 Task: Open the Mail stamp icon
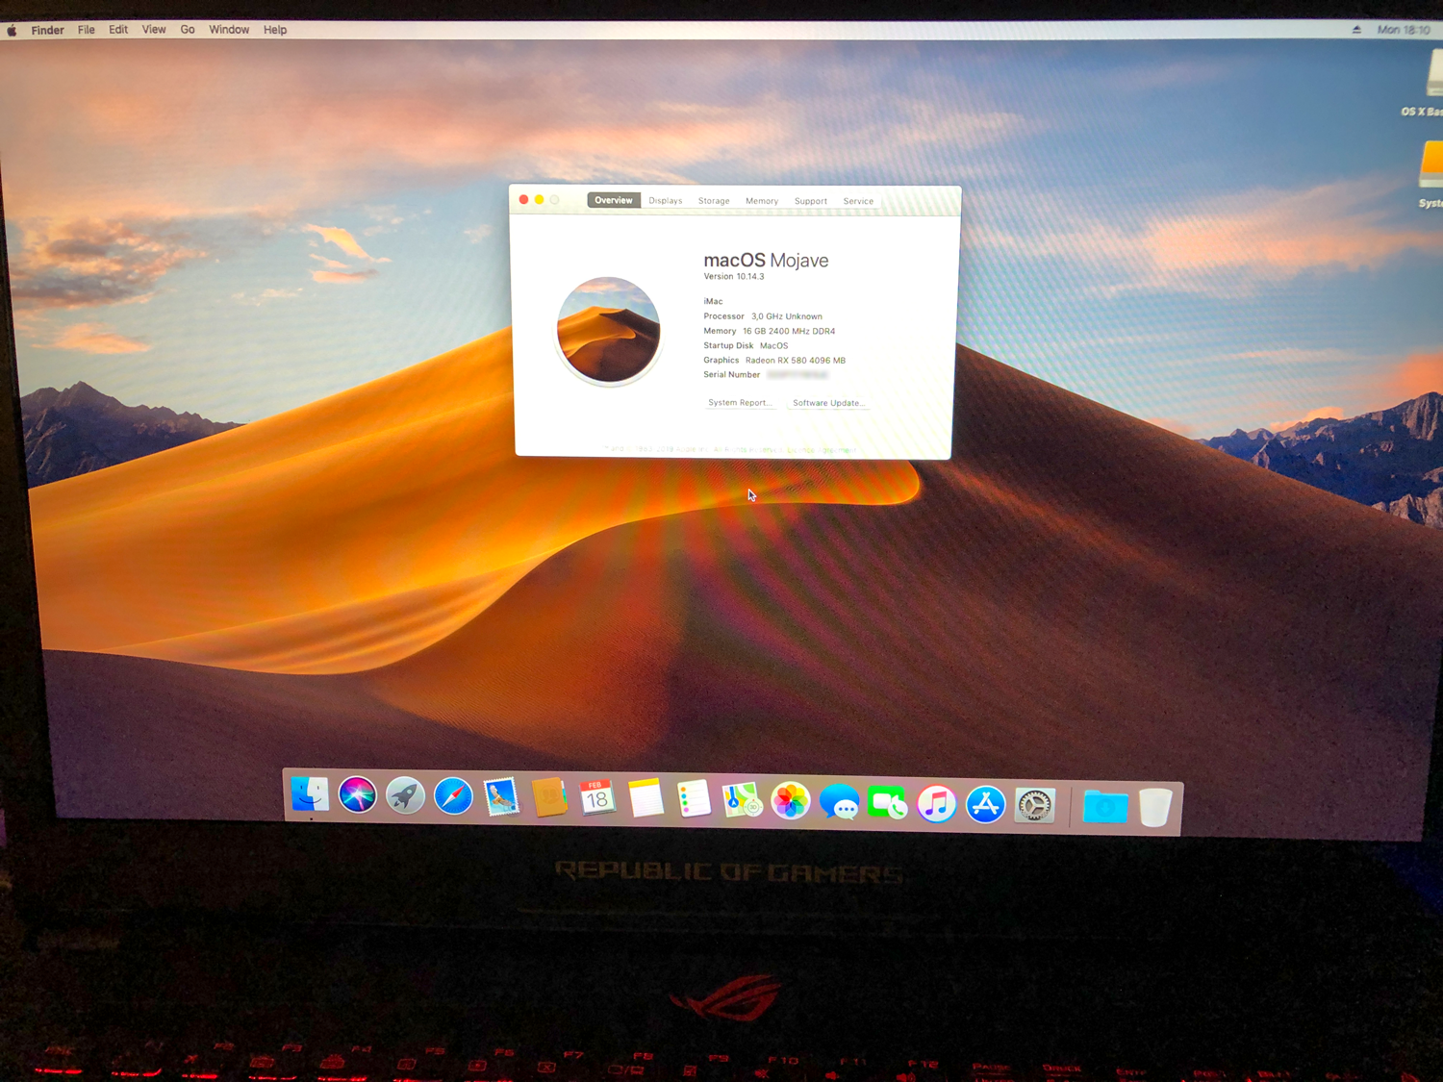click(501, 797)
